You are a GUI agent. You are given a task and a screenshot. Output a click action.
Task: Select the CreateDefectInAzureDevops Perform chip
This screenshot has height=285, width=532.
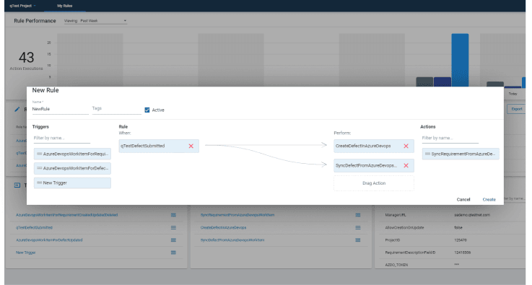pyautogui.click(x=374, y=146)
